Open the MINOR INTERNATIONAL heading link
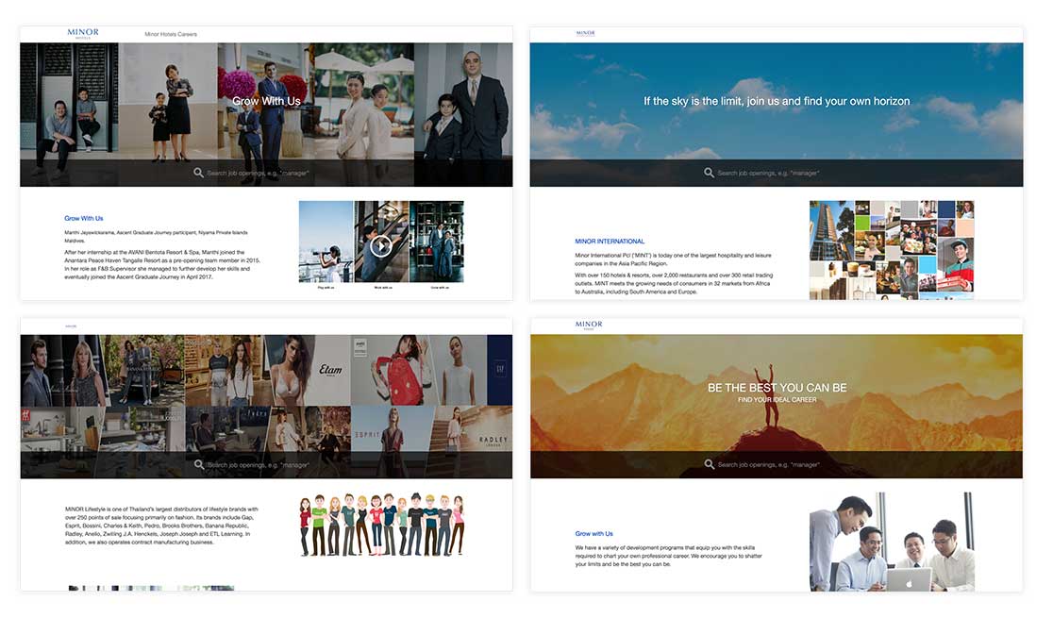The width and height of the screenshot is (1053, 618). tap(610, 242)
